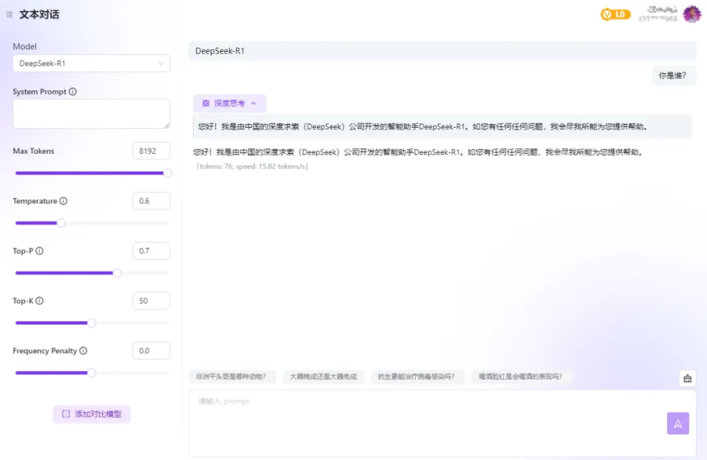Image resolution: width=707 pixels, height=460 pixels.
Task: Click the 添加对比模型 button
Action: pyautogui.click(x=91, y=414)
